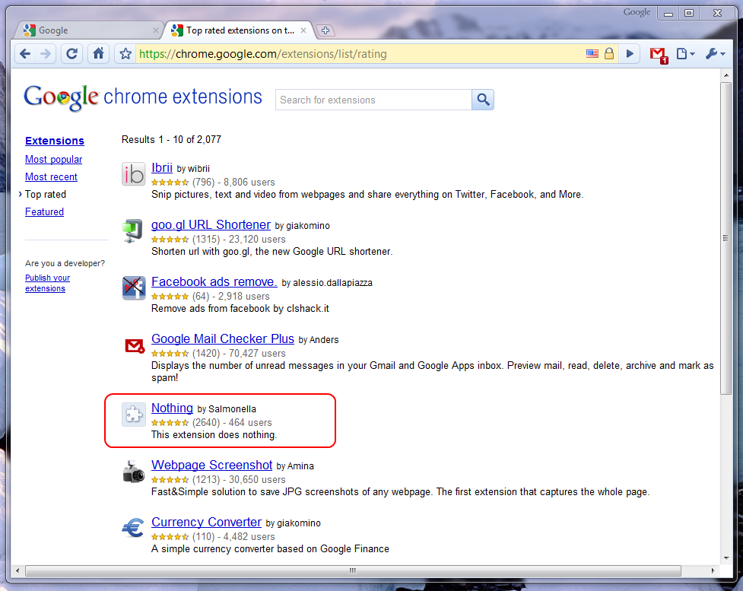Image resolution: width=743 pixels, height=591 pixels.
Task: Open the home page button
Action: pyautogui.click(x=98, y=54)
